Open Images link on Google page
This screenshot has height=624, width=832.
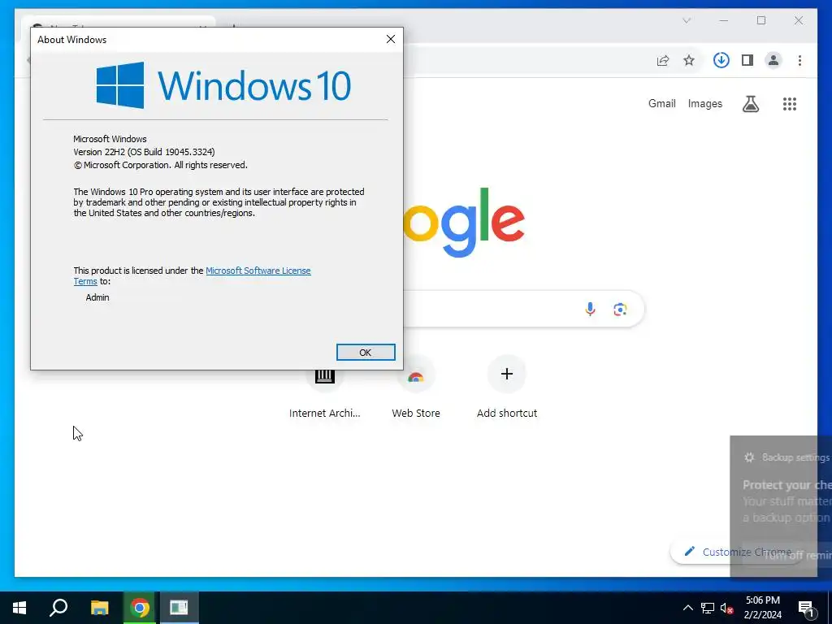(704, 103)
